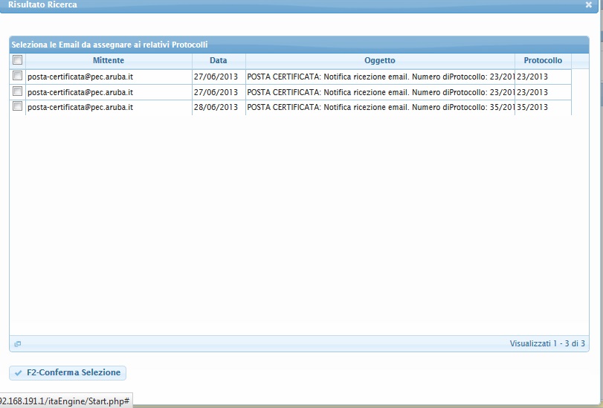
Task: Click the 23/2013 protocol in the second row
Action: click(x=532, y=92)
